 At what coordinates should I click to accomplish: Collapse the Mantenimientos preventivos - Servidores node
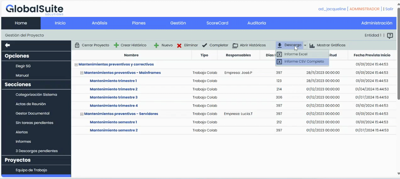(82, 114)
